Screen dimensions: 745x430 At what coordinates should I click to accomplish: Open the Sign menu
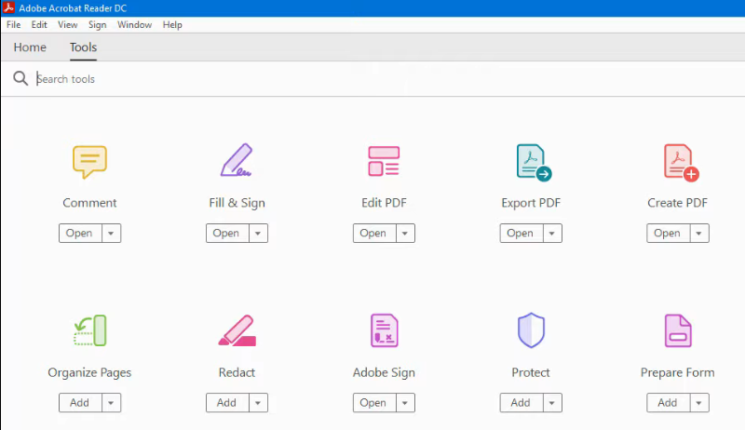click(x=98, y=25)
